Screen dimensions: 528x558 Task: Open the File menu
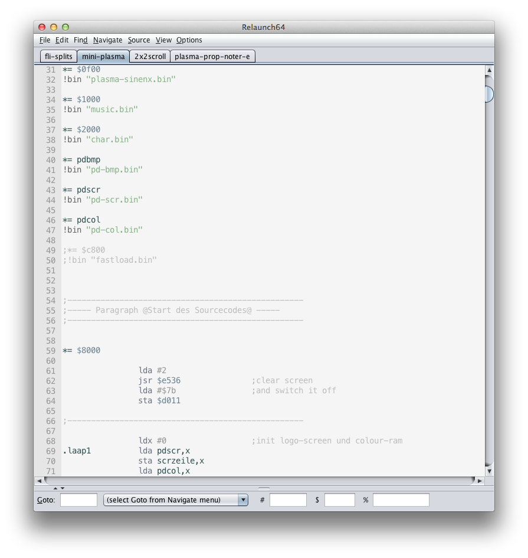coord(45,40)
